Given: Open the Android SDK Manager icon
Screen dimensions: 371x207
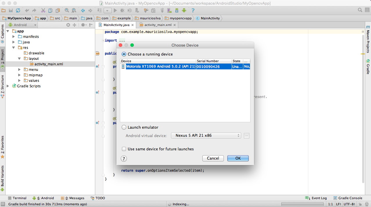Looking at the screenshot, I should (x=177, y=10).
